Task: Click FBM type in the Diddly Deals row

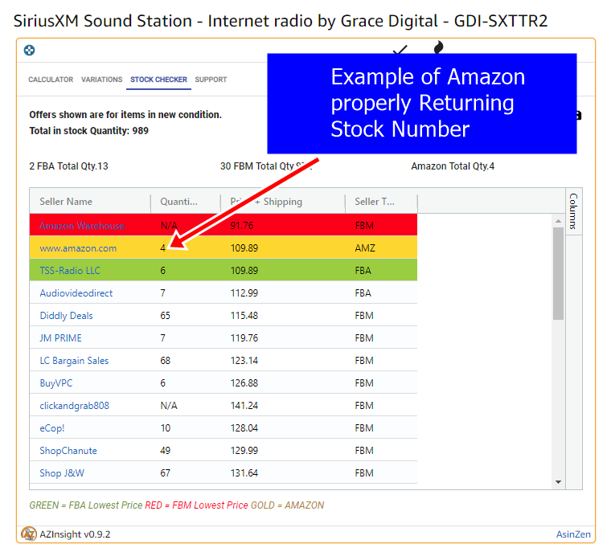Action: pyautogui.click(x=364, y=315)
